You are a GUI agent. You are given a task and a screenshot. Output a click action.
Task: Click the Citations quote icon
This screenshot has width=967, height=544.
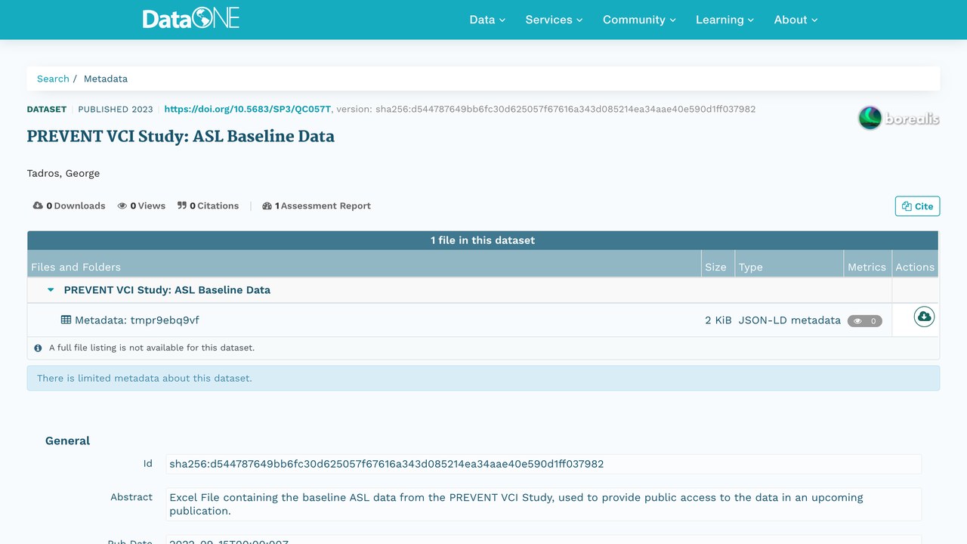coord(182,206)
